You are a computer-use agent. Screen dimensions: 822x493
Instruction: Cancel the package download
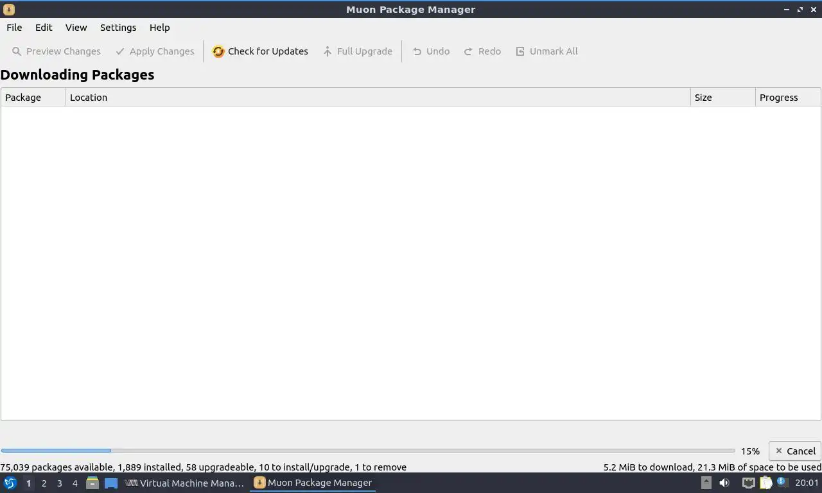[794, 451]
